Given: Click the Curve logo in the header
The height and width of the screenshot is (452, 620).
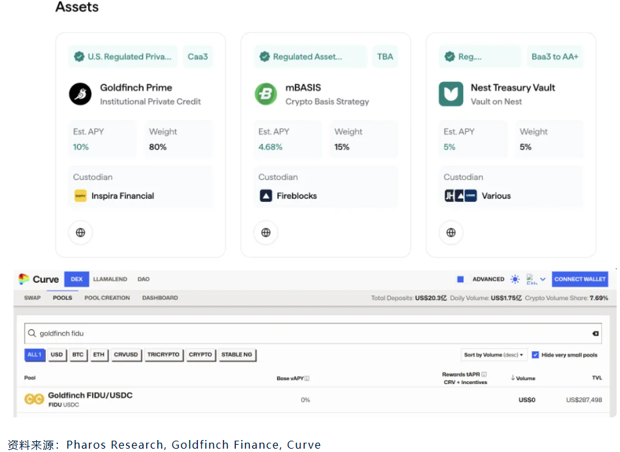Looking at the screenshot, I should click(x=39, y=279).
